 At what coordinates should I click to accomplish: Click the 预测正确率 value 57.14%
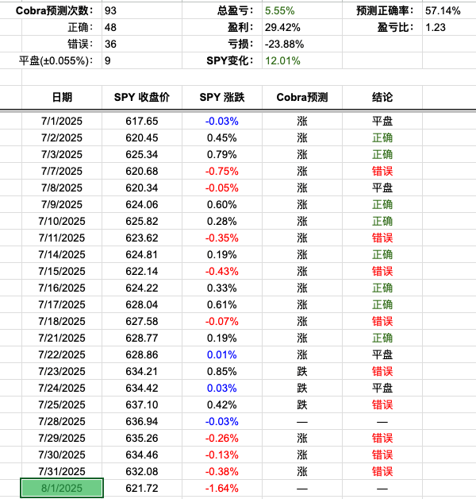point(443,11)
